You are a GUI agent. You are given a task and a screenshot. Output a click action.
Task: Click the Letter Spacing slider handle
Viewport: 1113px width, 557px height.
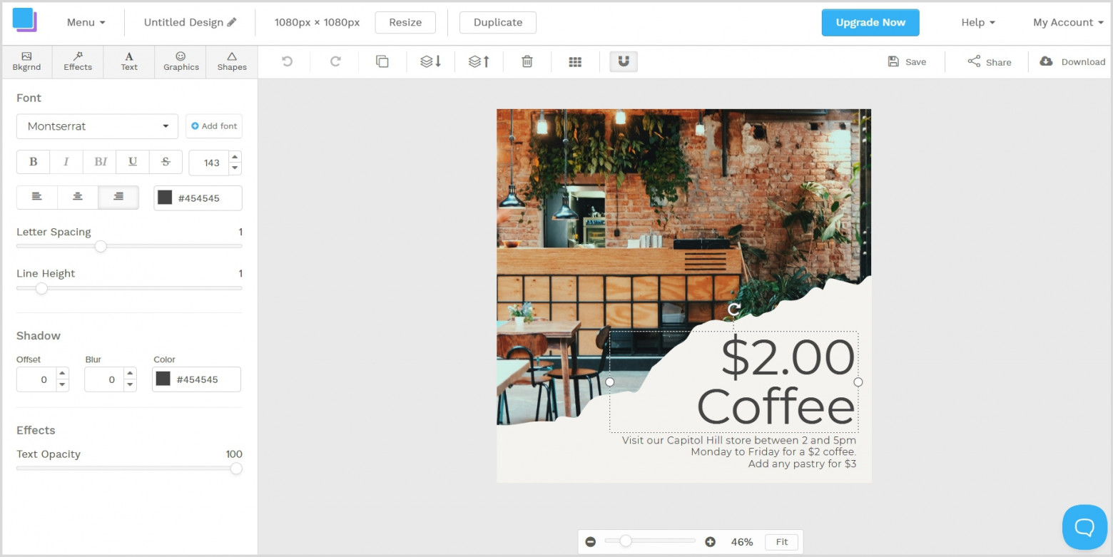(x=101, y=246)
